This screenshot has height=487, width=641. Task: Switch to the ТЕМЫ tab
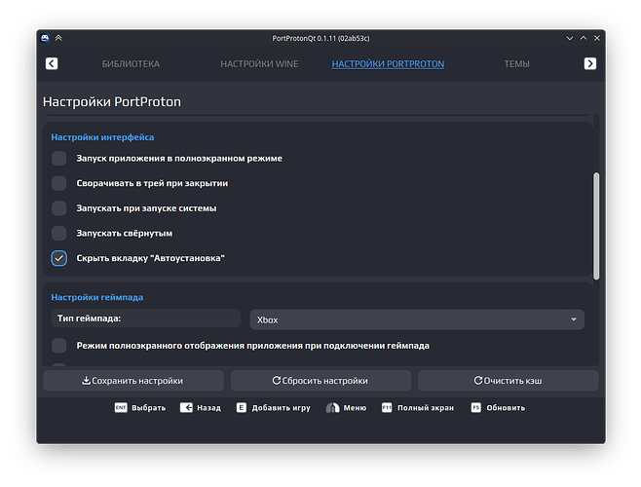(516, 64)
